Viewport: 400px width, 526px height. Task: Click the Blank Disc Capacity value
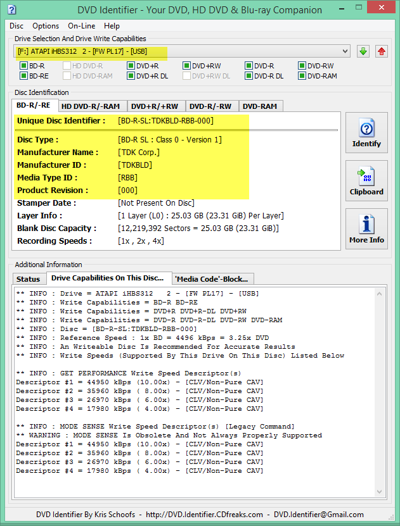198,229
